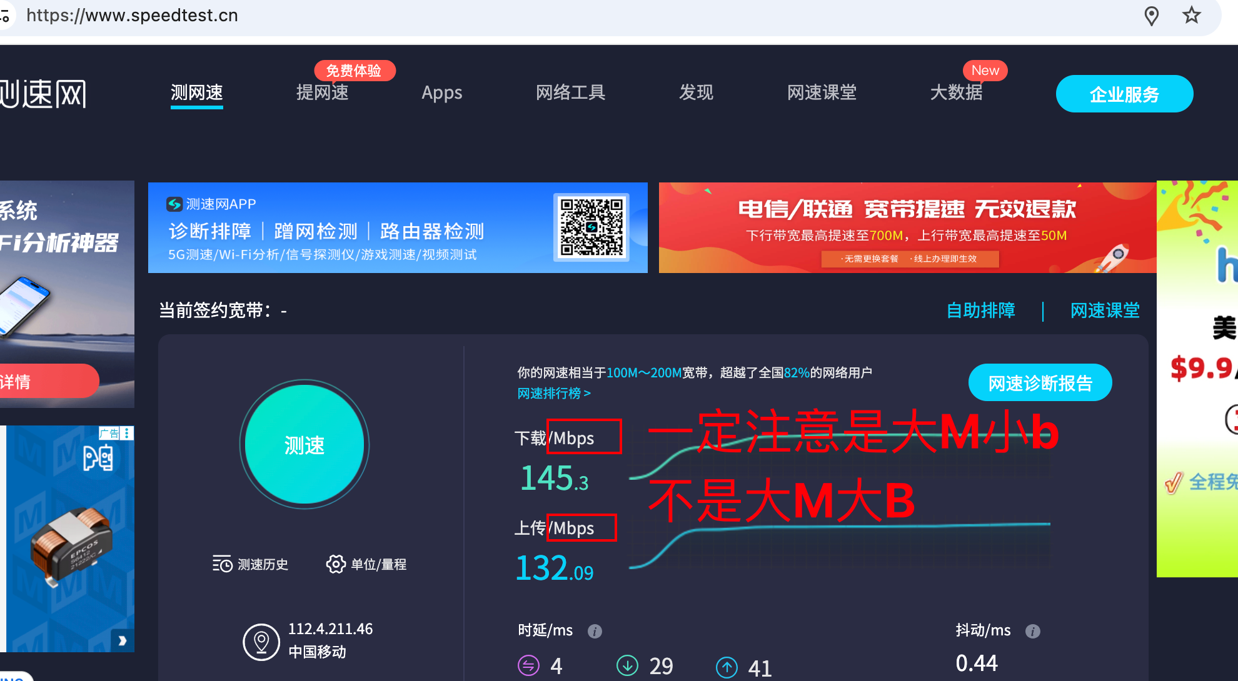This screenshot has height=681, width=1238.
Task: Start test with round 测速 button
Action: coord(304,445)
